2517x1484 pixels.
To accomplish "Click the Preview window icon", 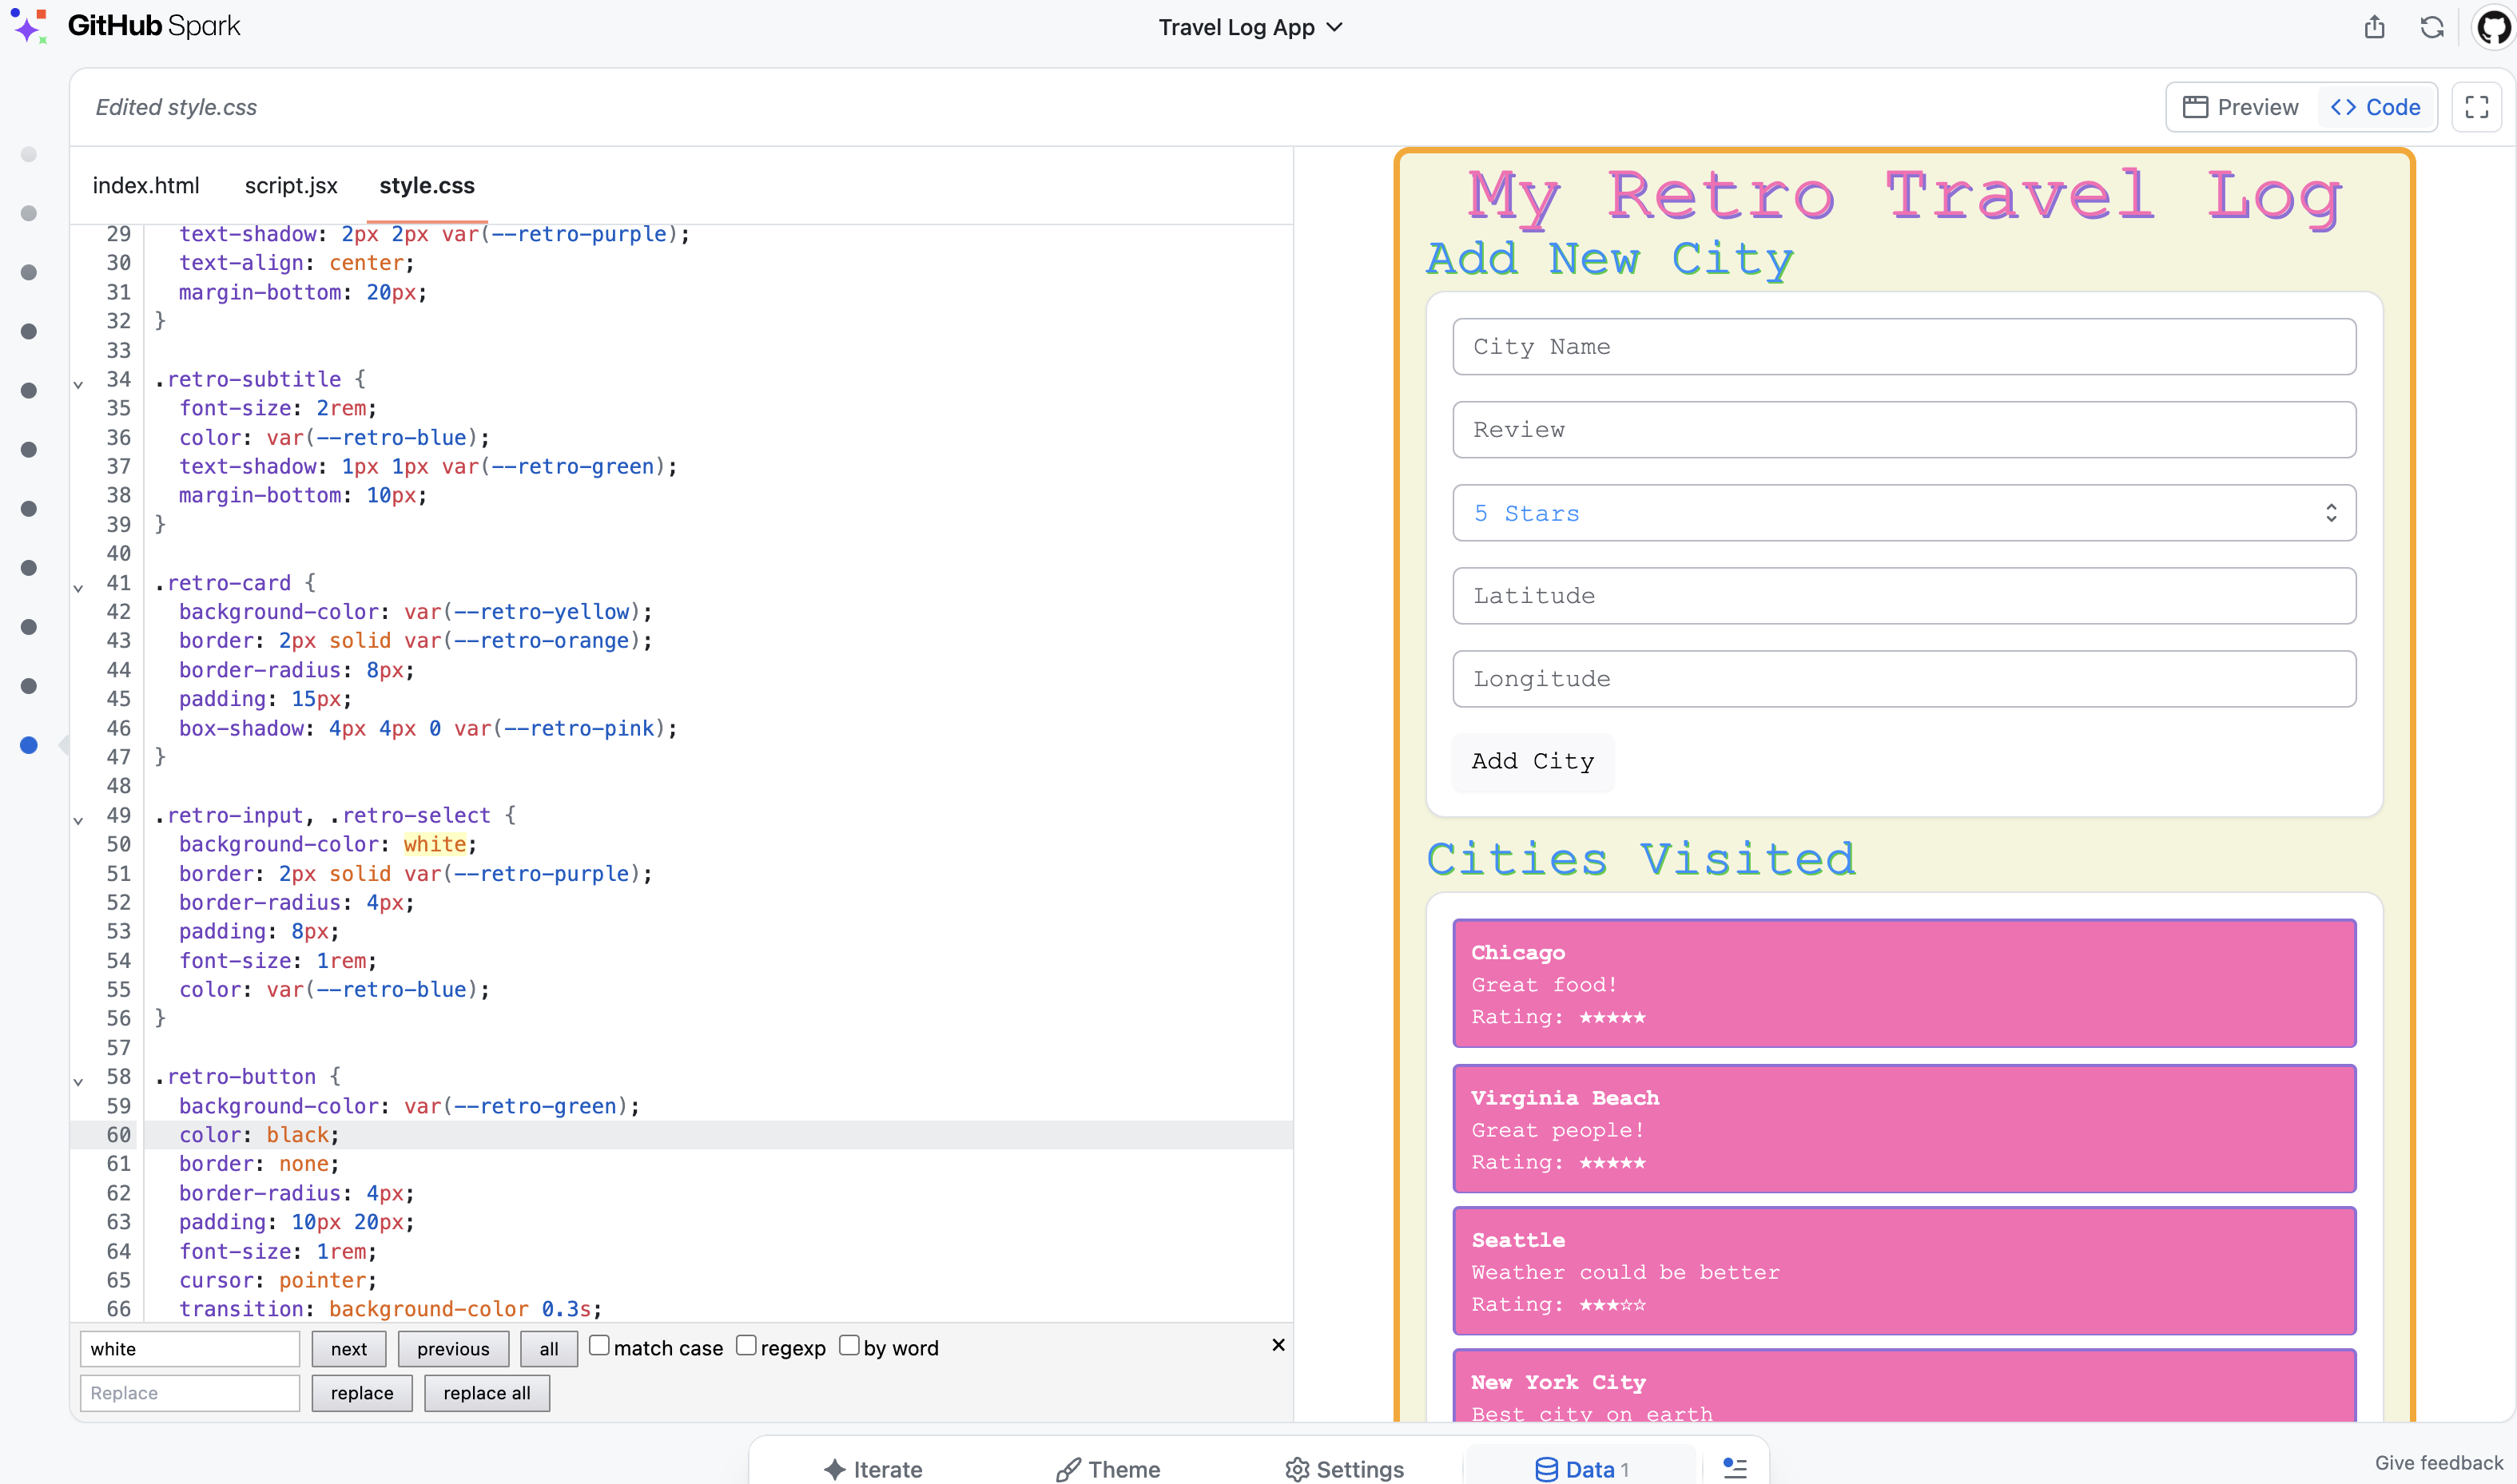I will click(2196, 107).
